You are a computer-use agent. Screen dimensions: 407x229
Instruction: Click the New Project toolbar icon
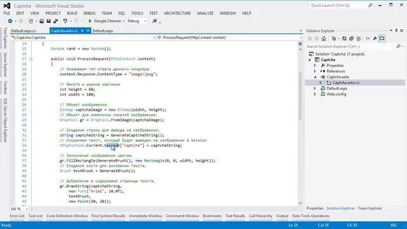31,21
